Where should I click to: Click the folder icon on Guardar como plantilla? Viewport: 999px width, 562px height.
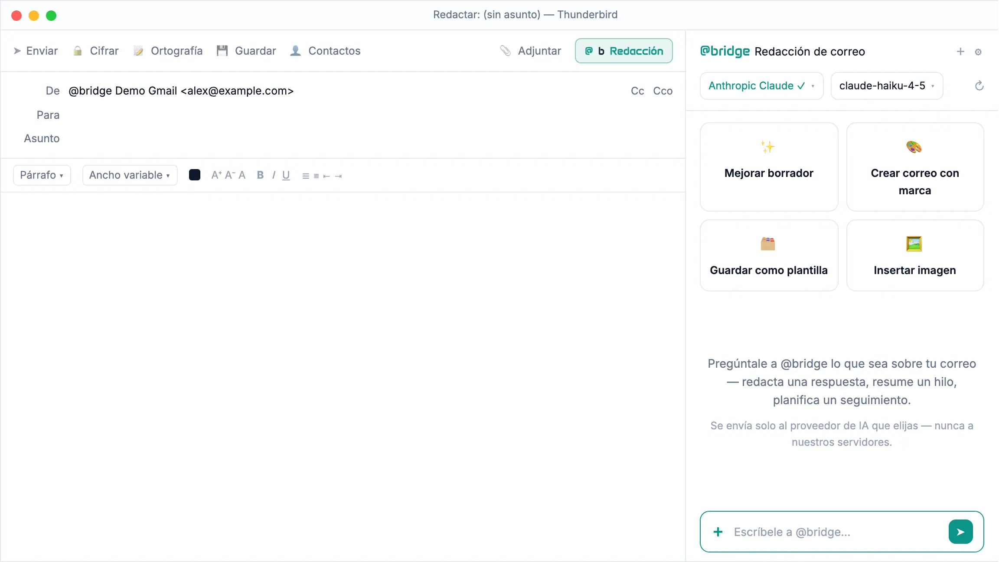tap(767, 244)
